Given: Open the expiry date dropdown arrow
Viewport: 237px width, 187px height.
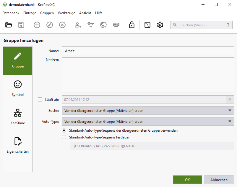Looking at the screenshot, I should tap(230, 100).
